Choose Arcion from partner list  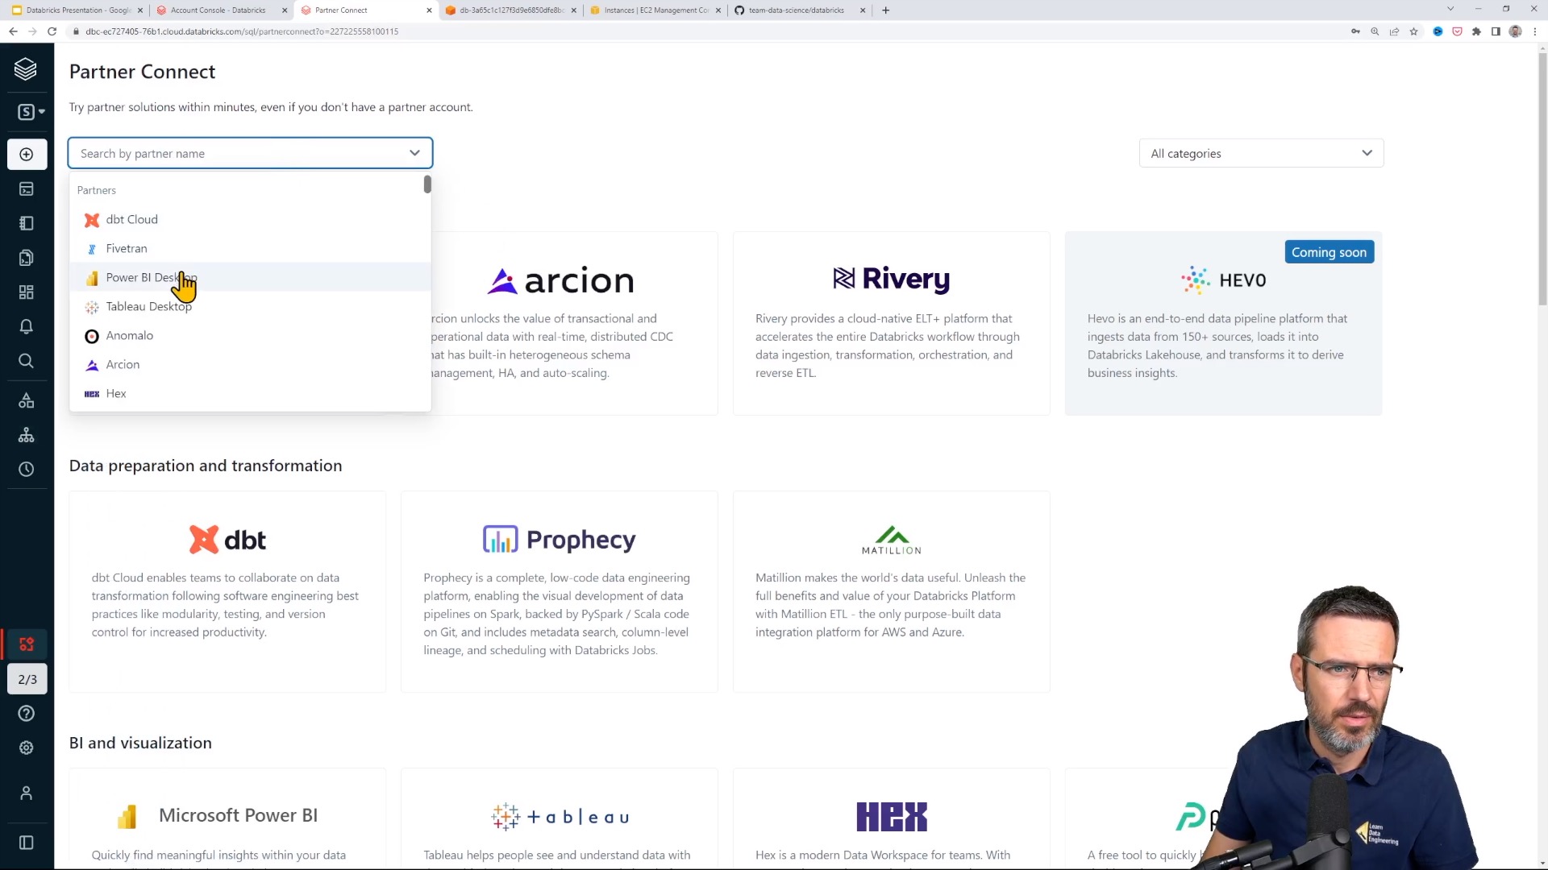[x=250, y=364]
